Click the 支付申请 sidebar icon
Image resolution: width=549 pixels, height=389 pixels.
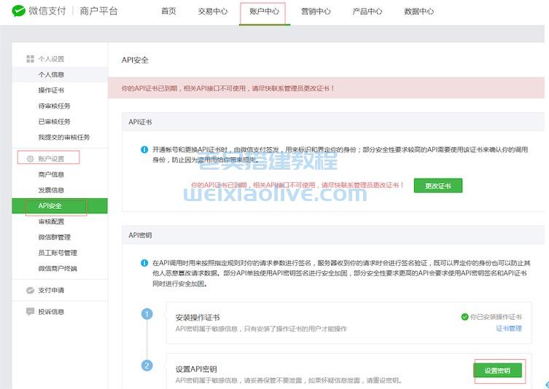30,290
